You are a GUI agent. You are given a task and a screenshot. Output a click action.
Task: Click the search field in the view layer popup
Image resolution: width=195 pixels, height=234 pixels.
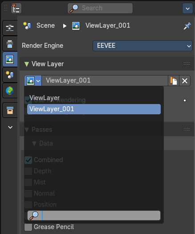tap(94, 215)
